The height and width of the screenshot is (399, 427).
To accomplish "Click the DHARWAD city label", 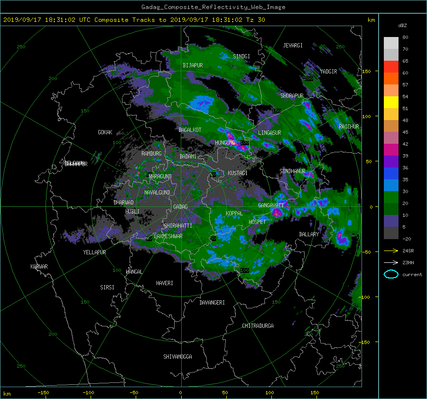I will [124, 203].
